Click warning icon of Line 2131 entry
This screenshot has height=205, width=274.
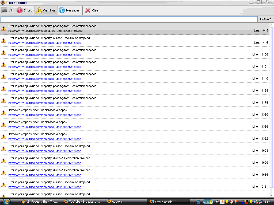click(3, 185)
